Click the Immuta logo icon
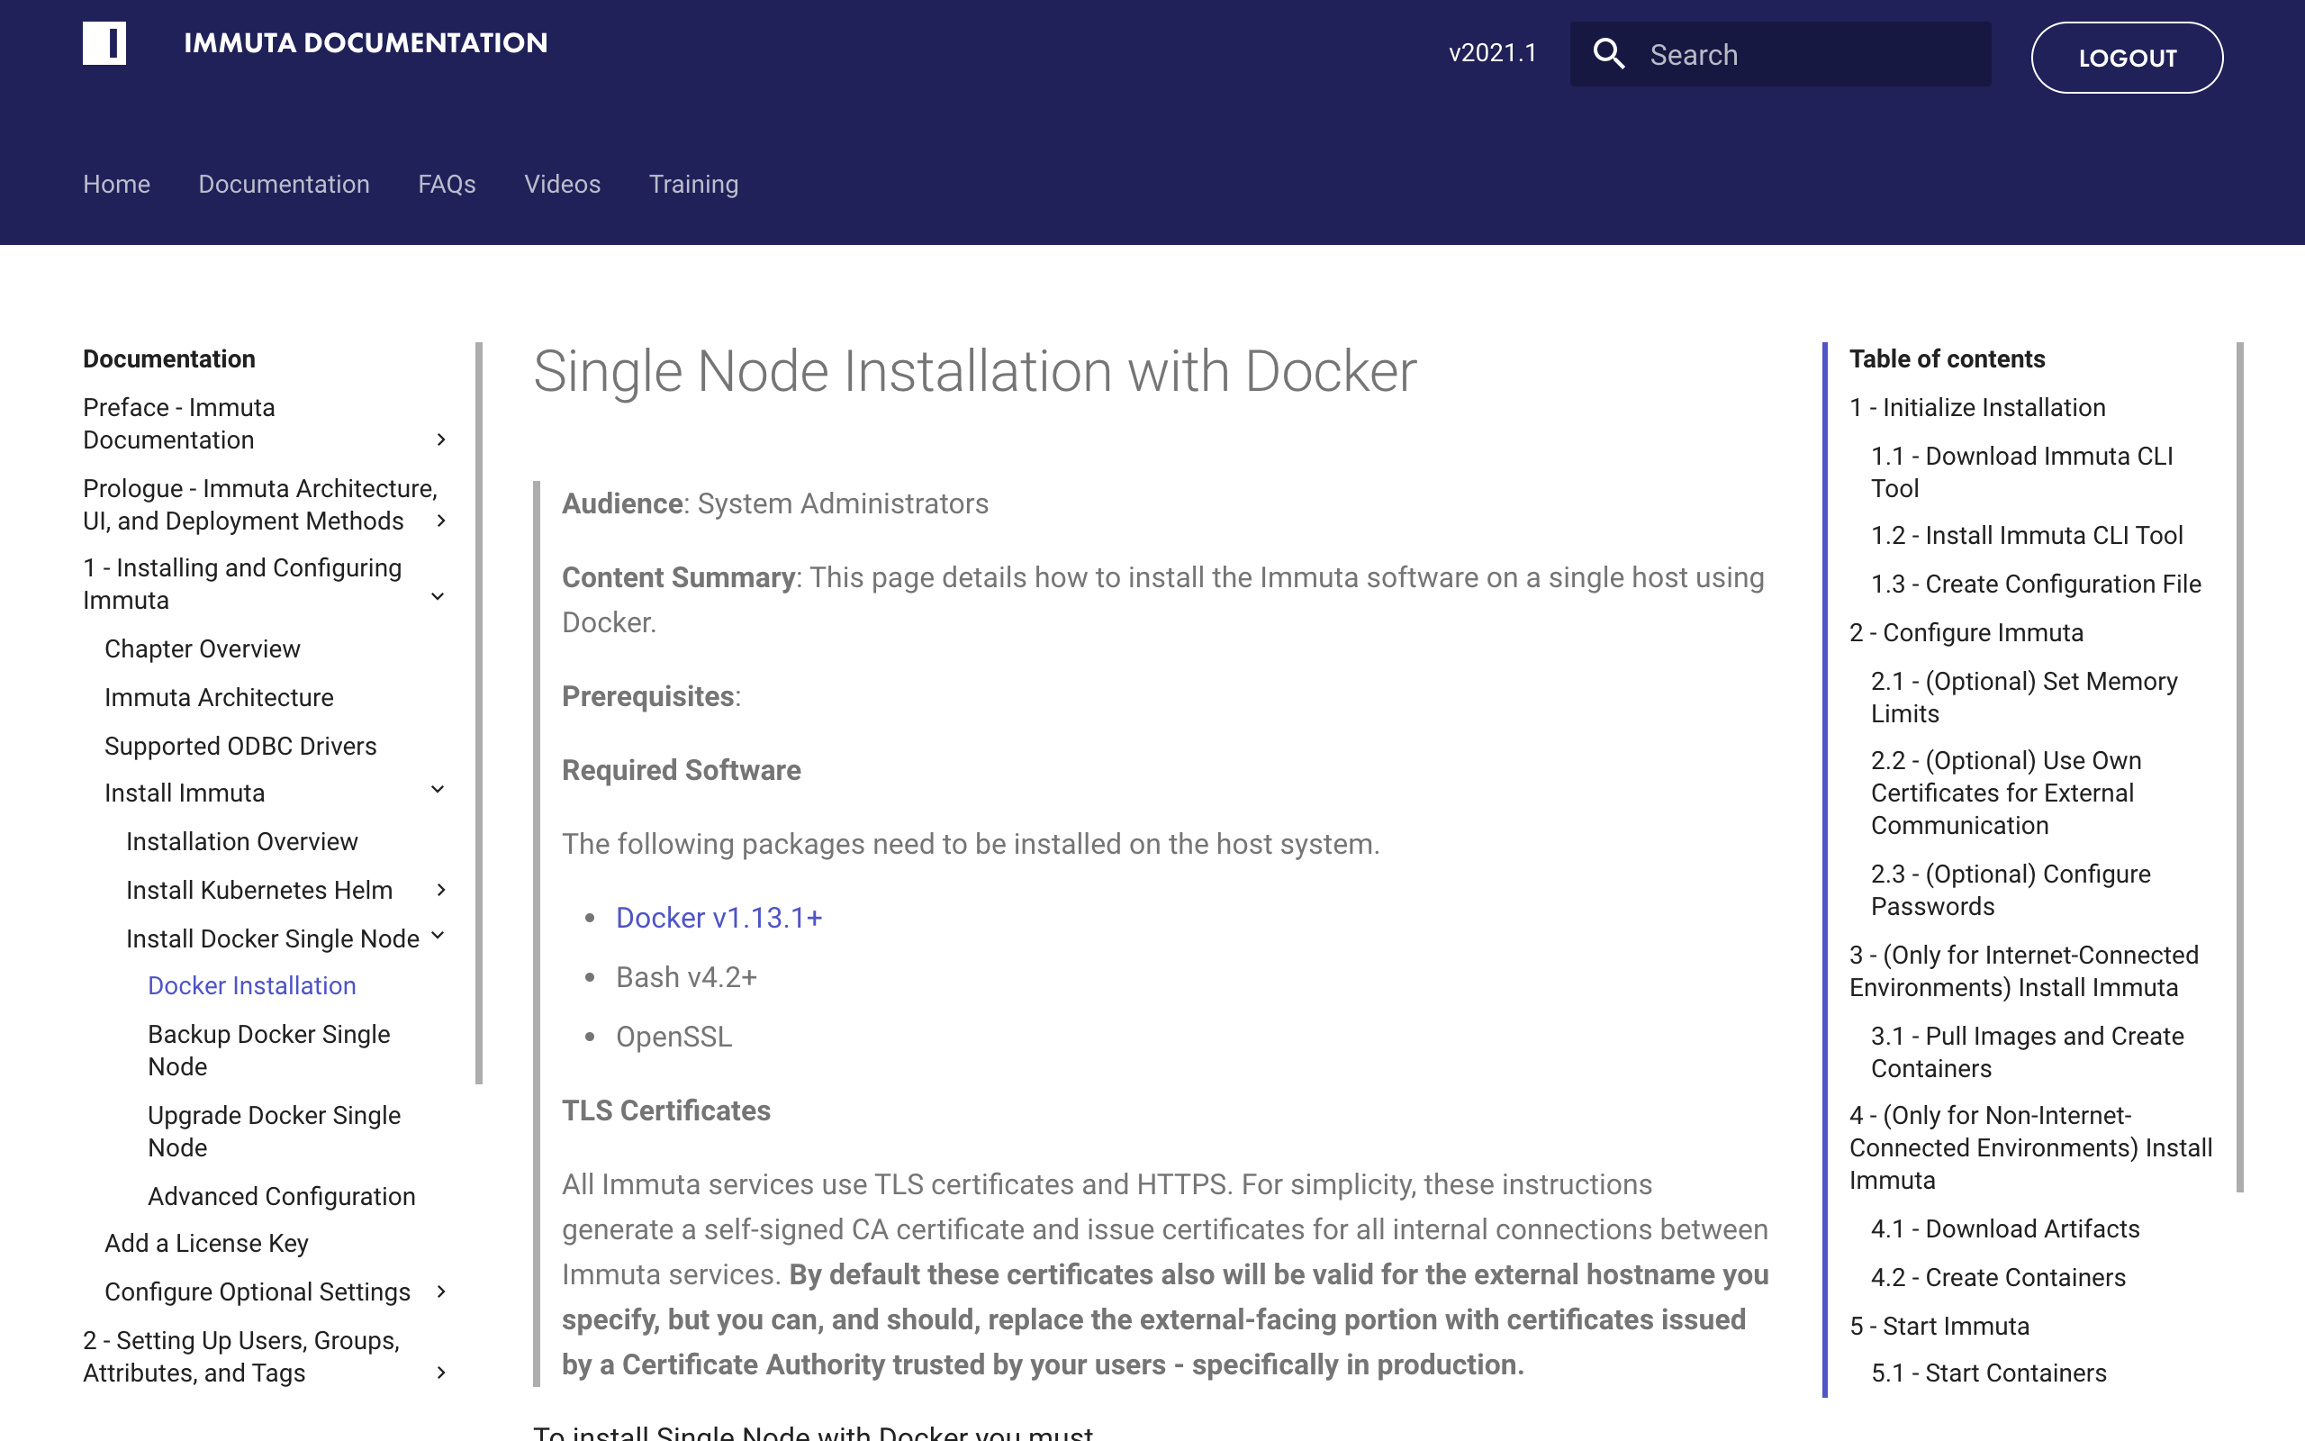Image resolution: width=2305 pixels, height=1441 pixels. point(104,43)
